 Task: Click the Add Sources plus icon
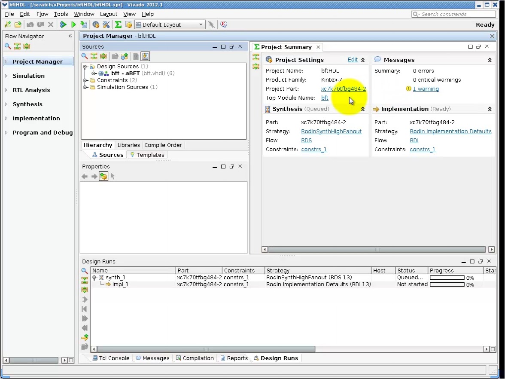click(x=125, y=56)
